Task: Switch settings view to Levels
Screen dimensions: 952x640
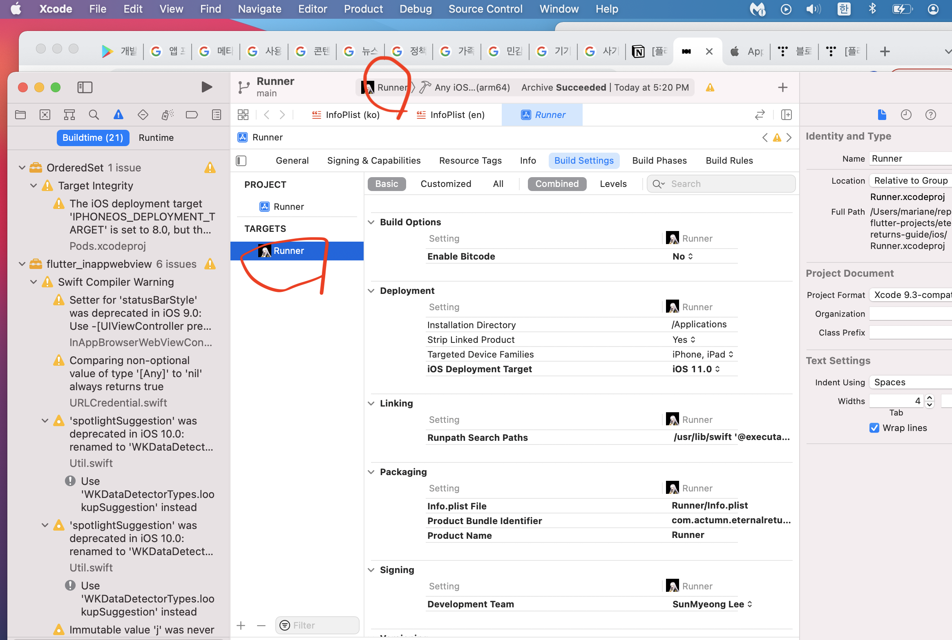Action: [613, 184]
